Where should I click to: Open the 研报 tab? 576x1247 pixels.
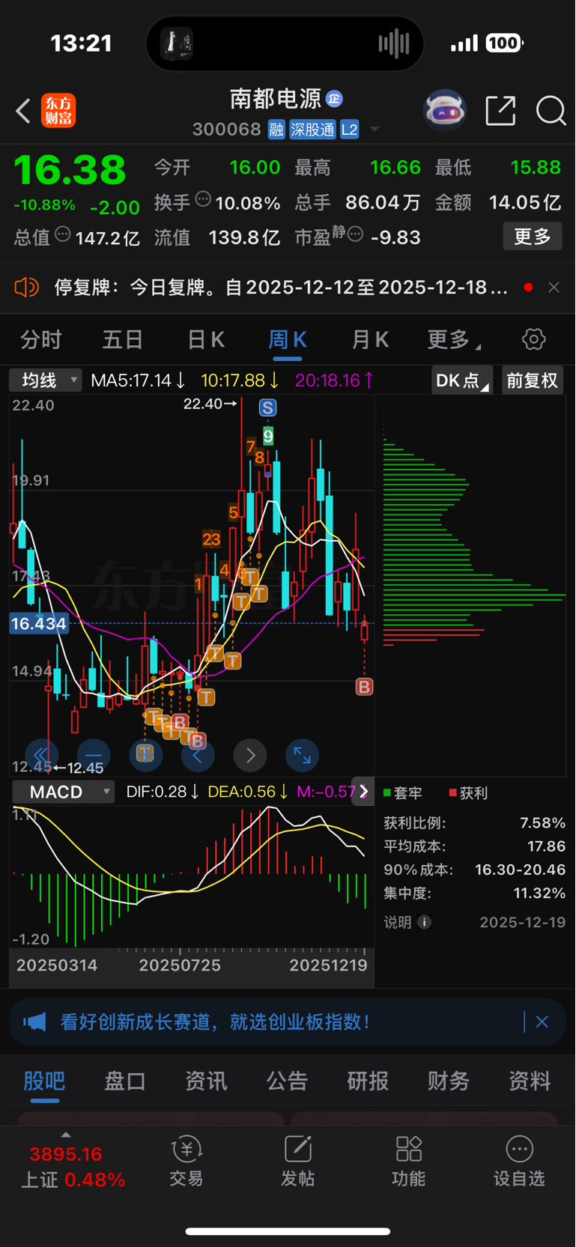(368, 1081)
